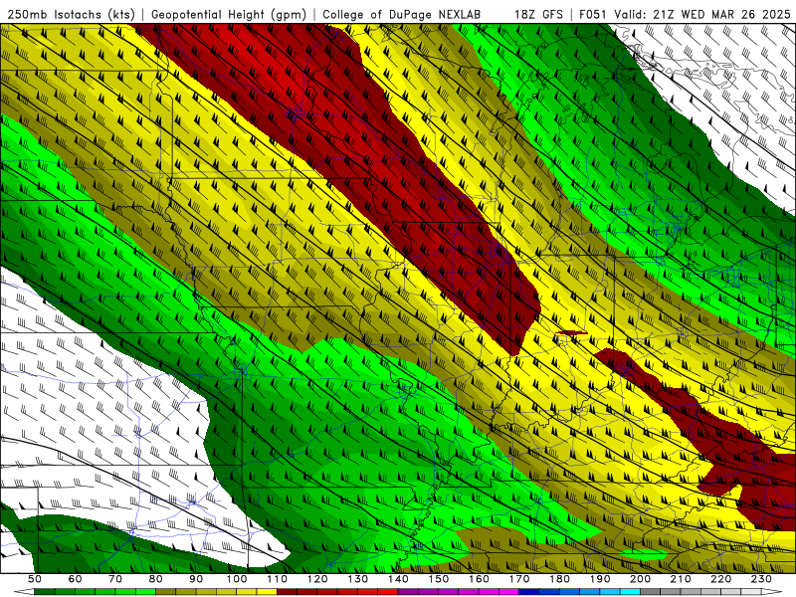Screen dimensions: 796x597
Task: Click the "College of DuPage NEXLAB" header text
Action: coord(402,14)
